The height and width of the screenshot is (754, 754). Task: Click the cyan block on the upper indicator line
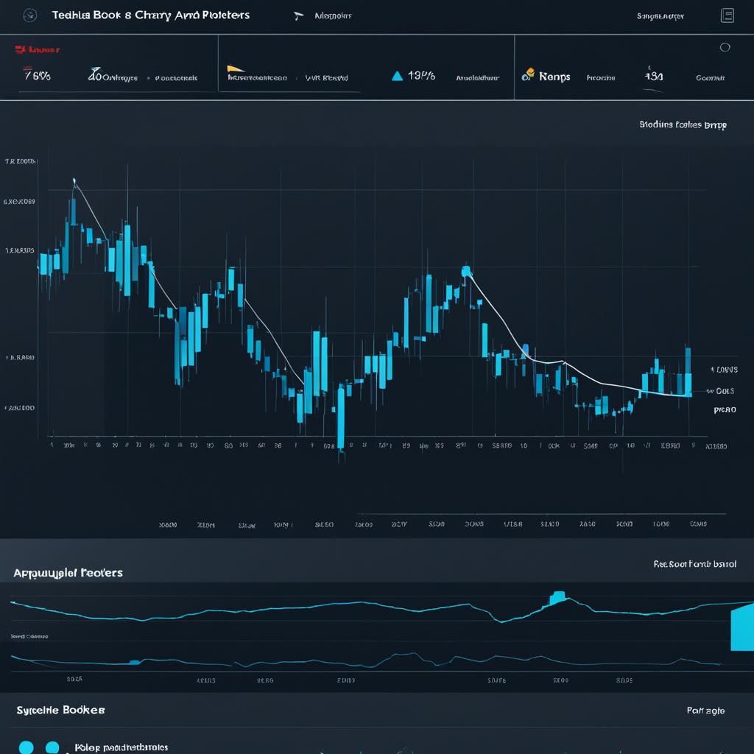(x=558, y=597)
